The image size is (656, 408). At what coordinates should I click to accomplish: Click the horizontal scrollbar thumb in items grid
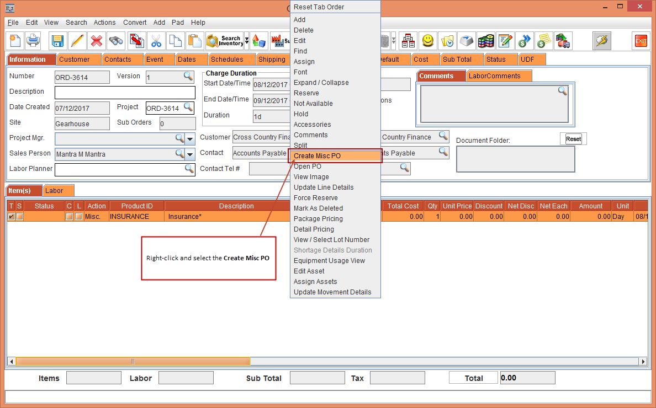coord(133,361)
